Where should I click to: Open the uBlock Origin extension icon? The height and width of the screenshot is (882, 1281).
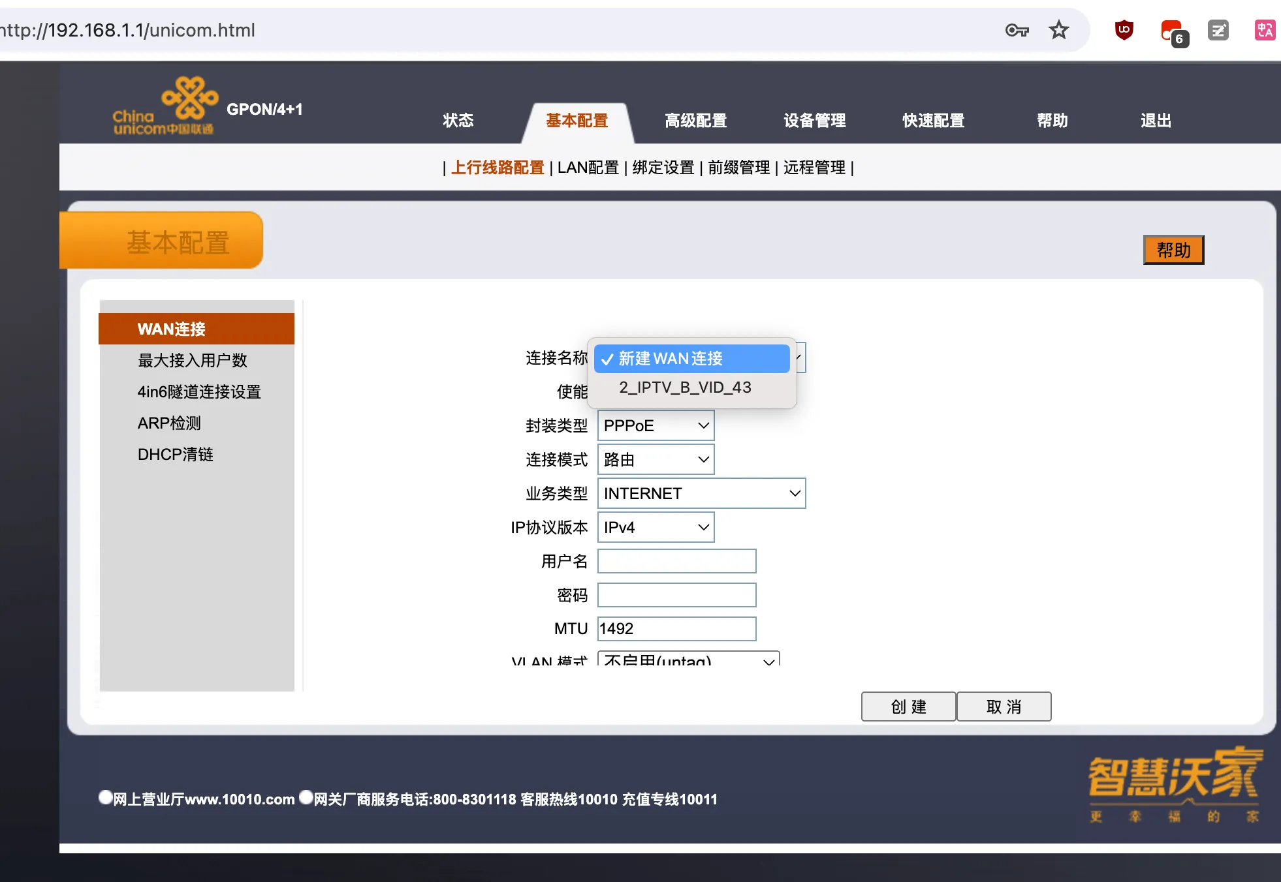coord(1124,30)
